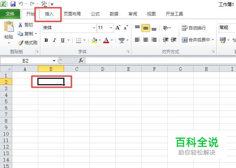Image resolution: width=236 pixels, height=168 pixels.
Task: Switch to the 审阅 (Review) tab
Action: click(x=133, y=14)
